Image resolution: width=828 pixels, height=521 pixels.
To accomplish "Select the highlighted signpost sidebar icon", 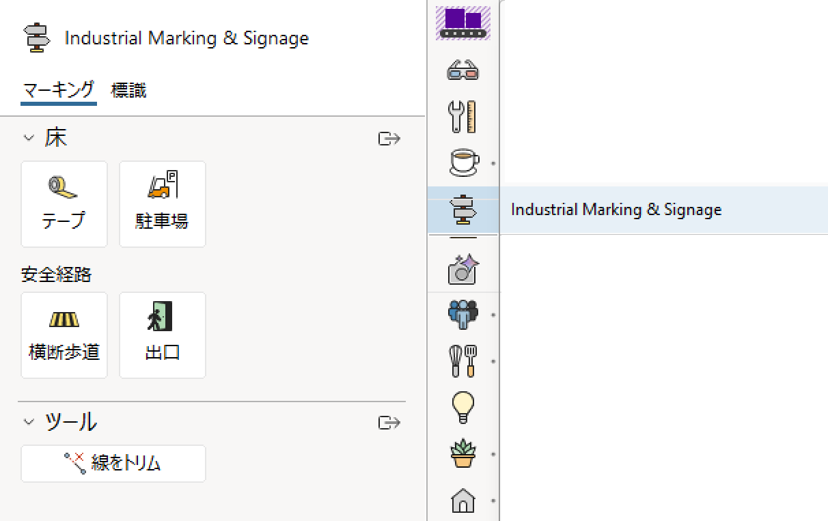I will tap(463, 210).
